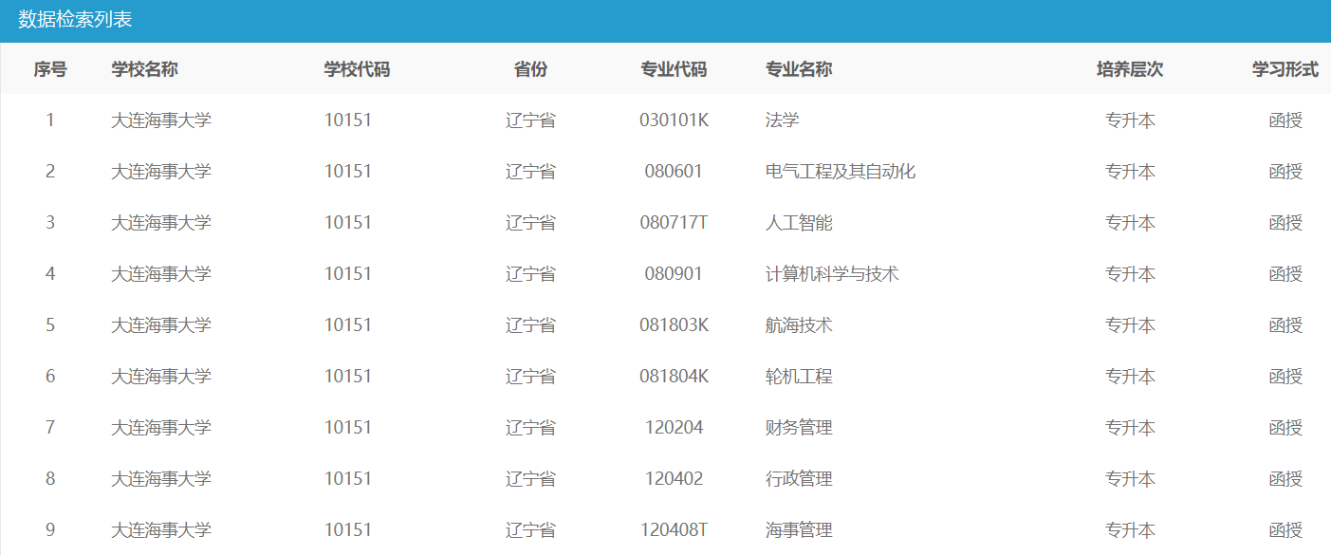Click major code 120402

pyautogui.click(x=674, y=479)
